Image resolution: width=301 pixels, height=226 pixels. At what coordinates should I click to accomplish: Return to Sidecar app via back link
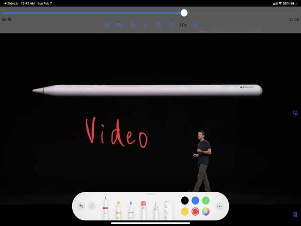pos(11,3)
